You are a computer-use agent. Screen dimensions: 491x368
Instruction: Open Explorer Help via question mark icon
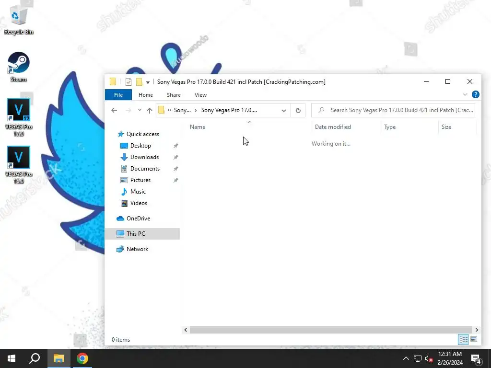coord(475,94)
